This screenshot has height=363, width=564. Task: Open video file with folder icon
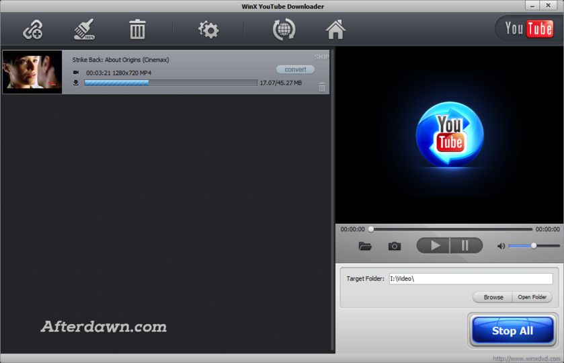point(365,246)
